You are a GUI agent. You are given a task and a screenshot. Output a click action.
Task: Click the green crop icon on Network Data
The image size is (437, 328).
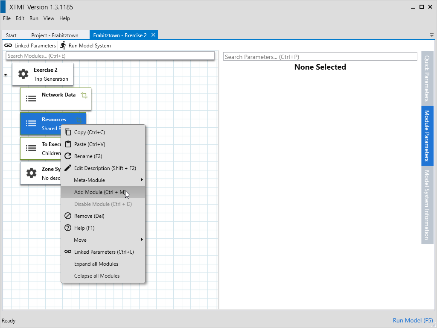point(84,95)
